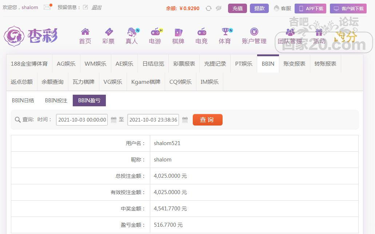The height and width of the screenshot is (234, 375).
Task: Switch to 充提记录 tab
Action: click(x=215, y=63)
